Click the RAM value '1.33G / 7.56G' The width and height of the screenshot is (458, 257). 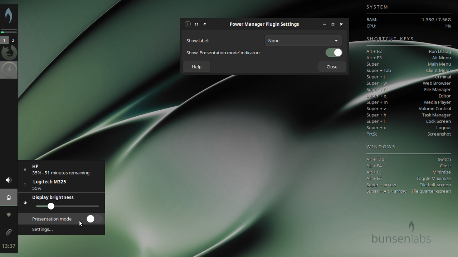(x=436, y=20)
